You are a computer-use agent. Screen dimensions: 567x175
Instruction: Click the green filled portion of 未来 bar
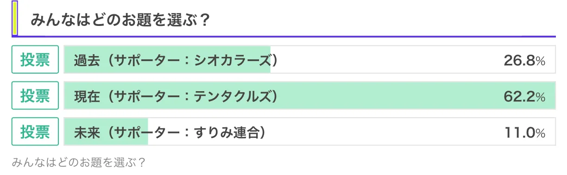tap(106, 131)
